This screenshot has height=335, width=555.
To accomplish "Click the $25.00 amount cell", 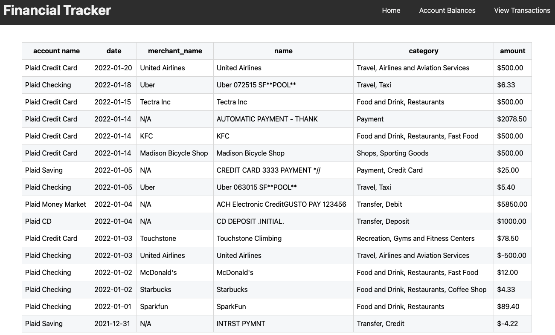I will click(x=513, y=170).
